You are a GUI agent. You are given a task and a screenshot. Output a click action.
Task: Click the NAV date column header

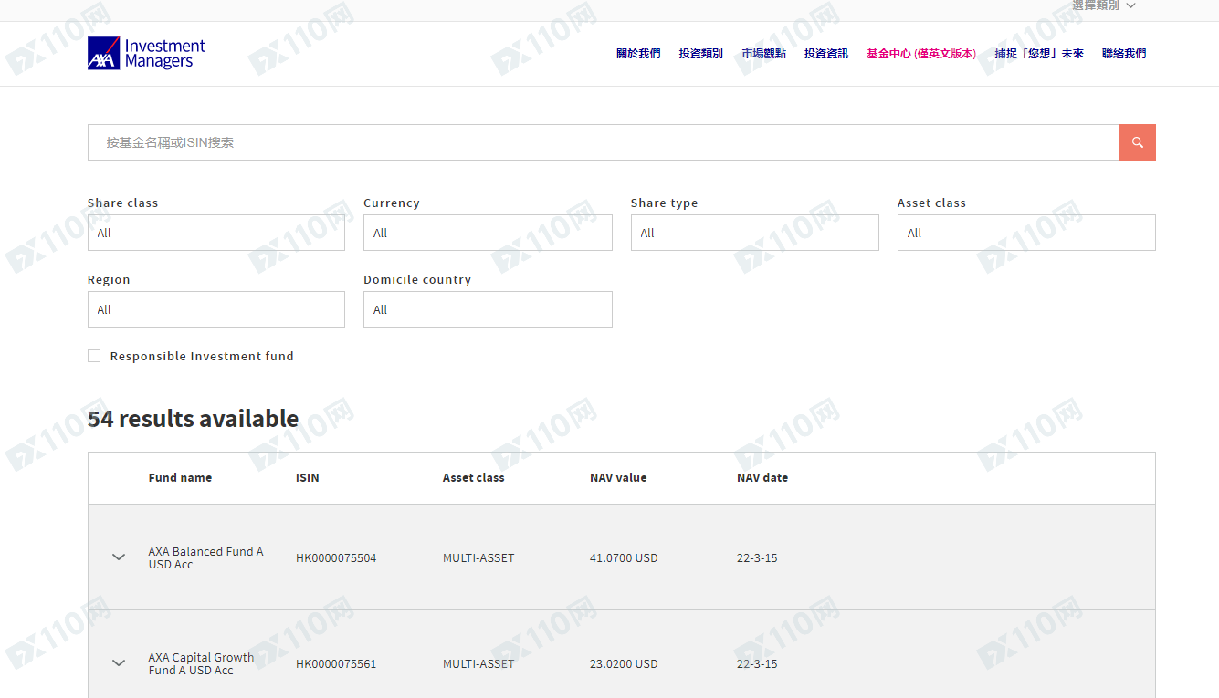click(762, 477)
